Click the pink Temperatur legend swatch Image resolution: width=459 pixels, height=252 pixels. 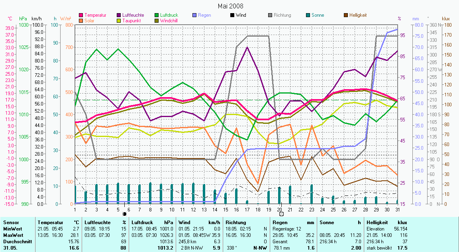(81, 15)
